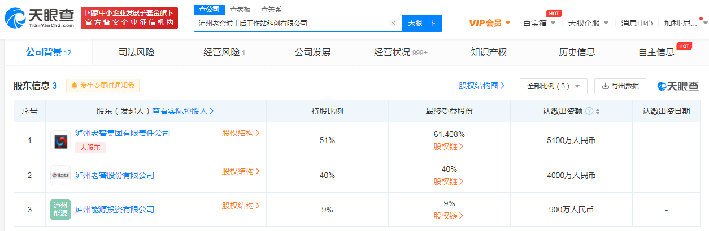The width and height of the screenshot is (709, 231).
Task: Click the 天眼一下 search button
Action: [422, 23]
